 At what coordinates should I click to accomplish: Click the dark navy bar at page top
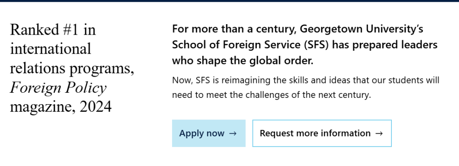click(x=229, y=1)
